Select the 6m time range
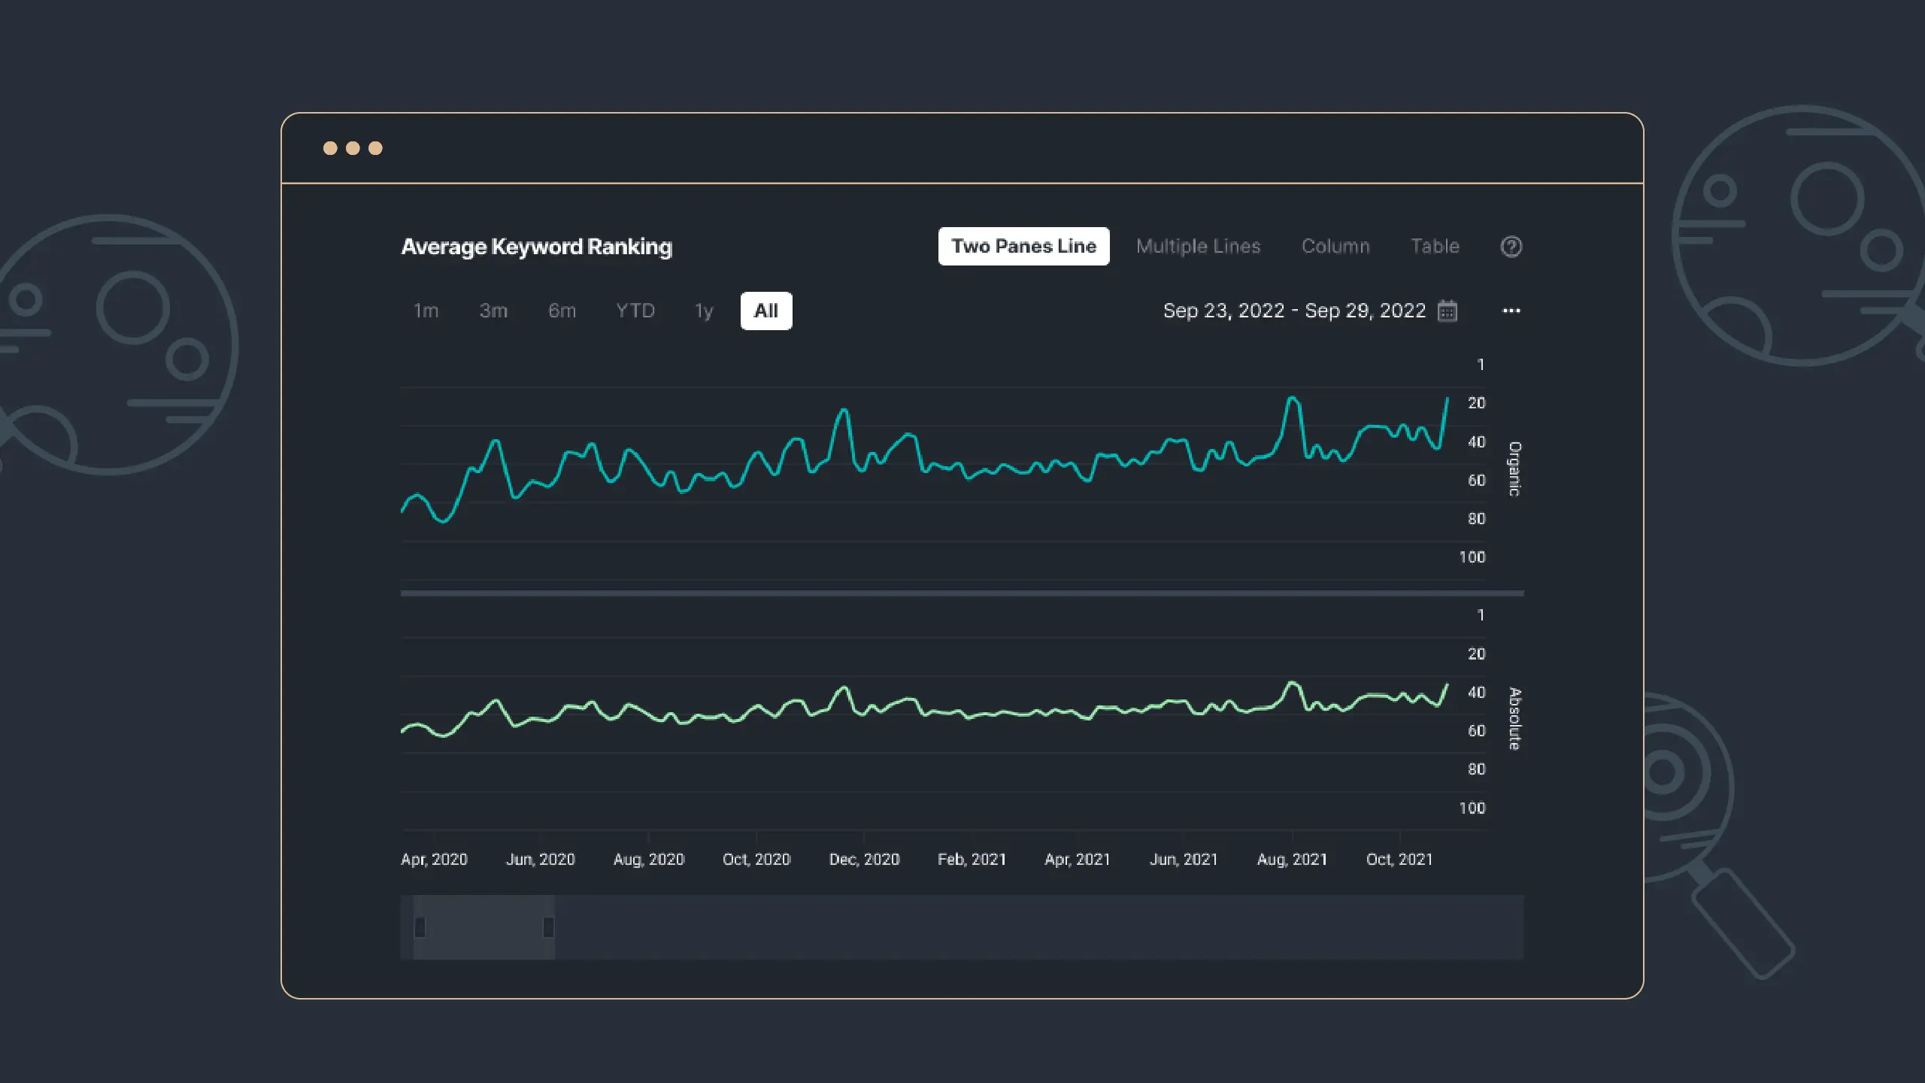Screen dimensions: 1925x1083 (x=562, y=311)
